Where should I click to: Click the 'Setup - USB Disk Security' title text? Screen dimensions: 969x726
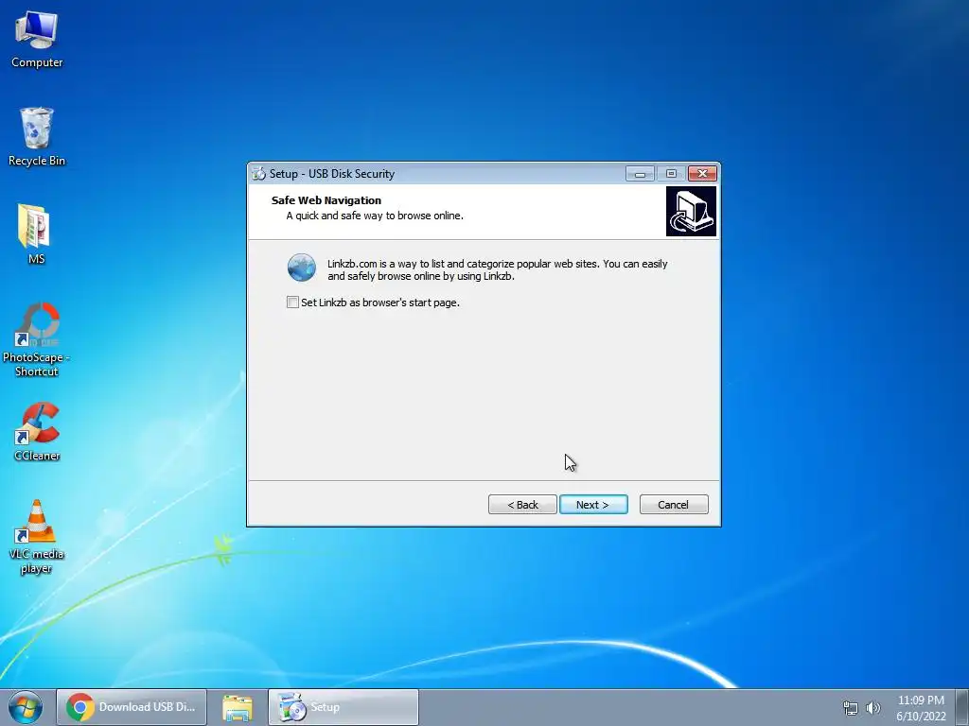pyautogui.click(x=332, y=174)
